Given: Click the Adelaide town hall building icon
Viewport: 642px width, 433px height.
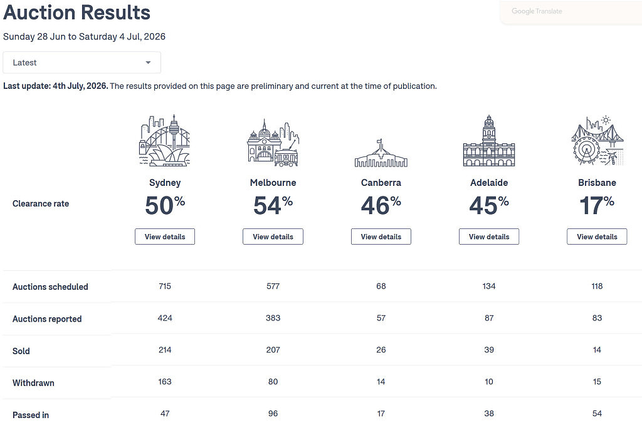Looking at the screenshot, I should [489, 141].
